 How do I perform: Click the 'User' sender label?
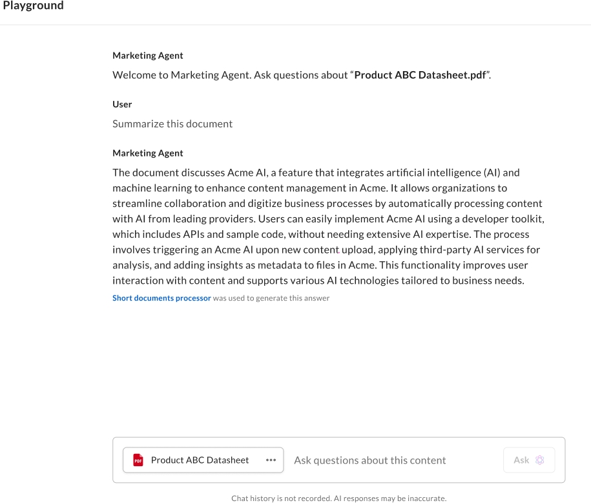(x=122, y=104)
